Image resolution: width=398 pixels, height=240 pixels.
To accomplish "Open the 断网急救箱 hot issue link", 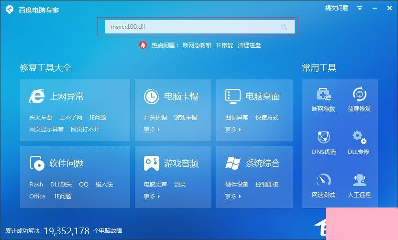I will click(197, 45).
